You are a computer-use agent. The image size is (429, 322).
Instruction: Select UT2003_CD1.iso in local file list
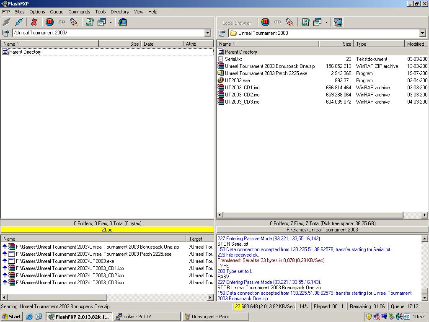(322, 87)
